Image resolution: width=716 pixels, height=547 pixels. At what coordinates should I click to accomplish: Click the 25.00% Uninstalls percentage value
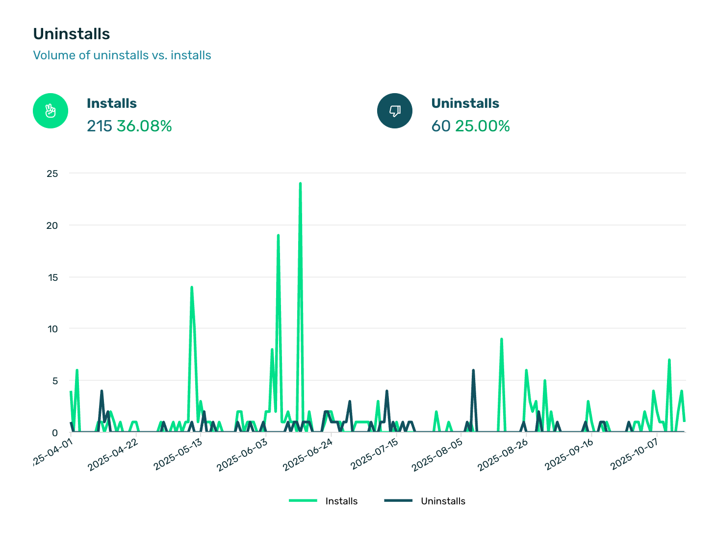(483, 126)
